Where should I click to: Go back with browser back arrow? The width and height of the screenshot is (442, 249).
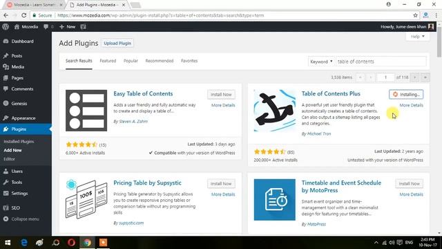(x=6, y=15)
